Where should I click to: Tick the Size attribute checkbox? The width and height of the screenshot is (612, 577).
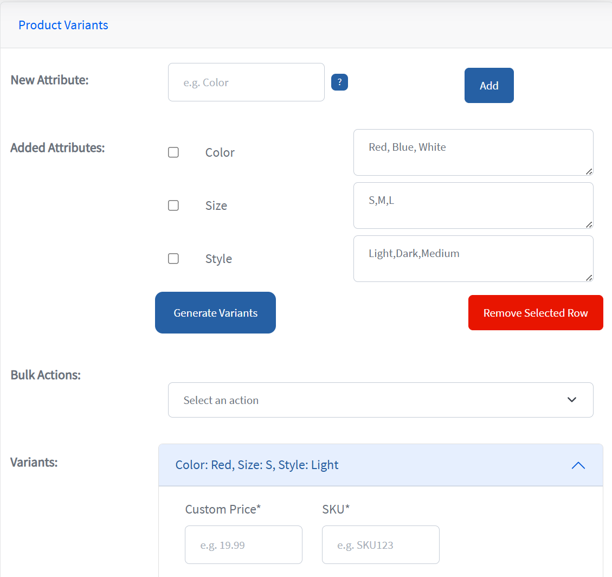tap(173, 206)
